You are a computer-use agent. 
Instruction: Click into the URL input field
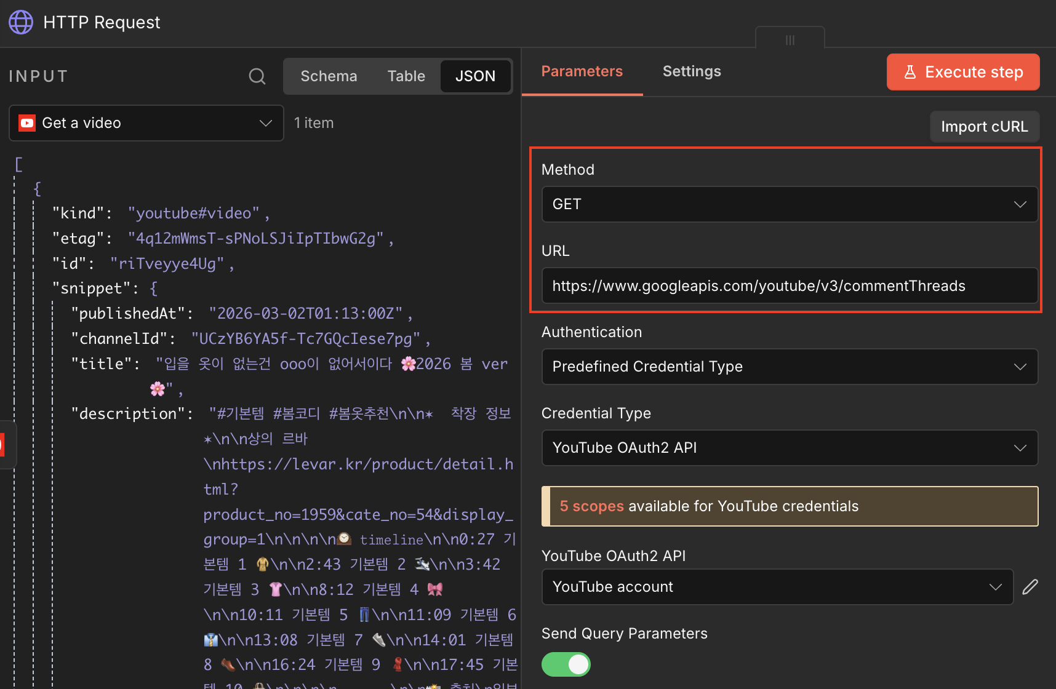790,285
